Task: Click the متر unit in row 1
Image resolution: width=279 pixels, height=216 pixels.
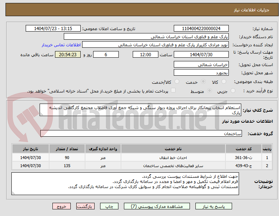Action: 103,158
